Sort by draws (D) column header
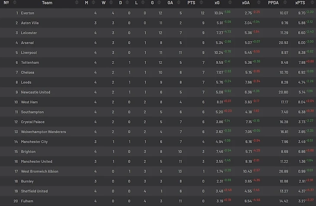Screen dimensions: 316x206 pyautogui.click(x=120, y=3)
